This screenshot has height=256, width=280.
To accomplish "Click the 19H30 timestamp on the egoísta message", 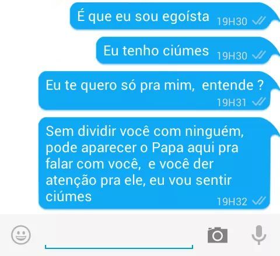I will point(232,22).
